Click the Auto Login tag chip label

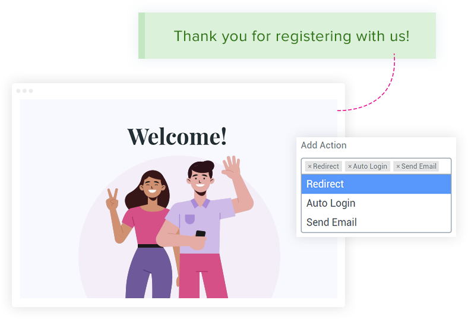[x=370, y=166]
